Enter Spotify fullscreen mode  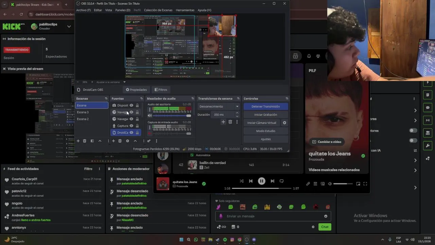click(365, 184)
